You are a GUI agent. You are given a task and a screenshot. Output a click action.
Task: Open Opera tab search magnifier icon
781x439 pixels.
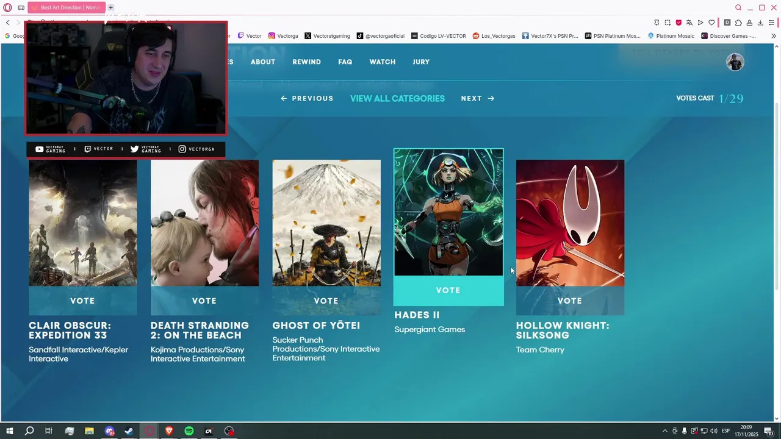click(x=738, y=8)
